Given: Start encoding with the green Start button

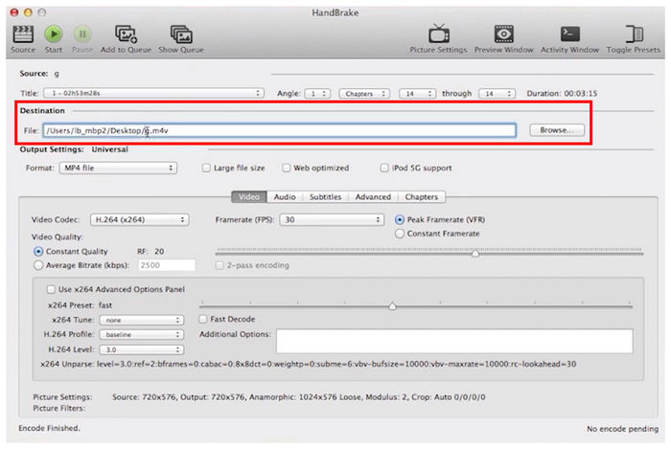Looking at the screenshot, I should point(54,34).
